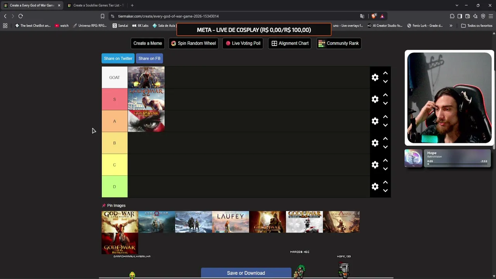Start a Live Voting Poll
Image resolution: width=496 pixels, height=279 pixels.
243,43
